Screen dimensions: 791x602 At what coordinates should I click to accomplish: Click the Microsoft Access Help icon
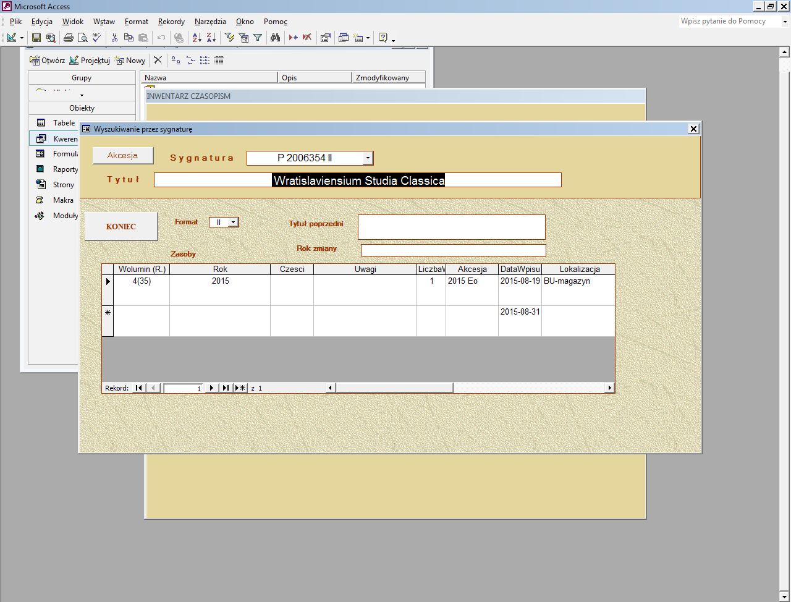click(383, 38)
